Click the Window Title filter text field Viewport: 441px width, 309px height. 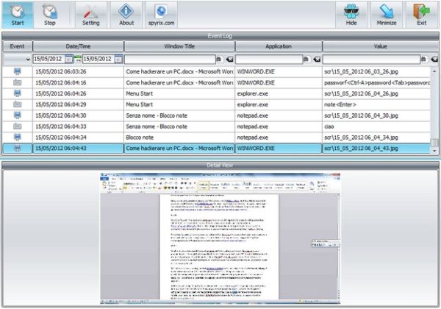(x=169, y=59)
